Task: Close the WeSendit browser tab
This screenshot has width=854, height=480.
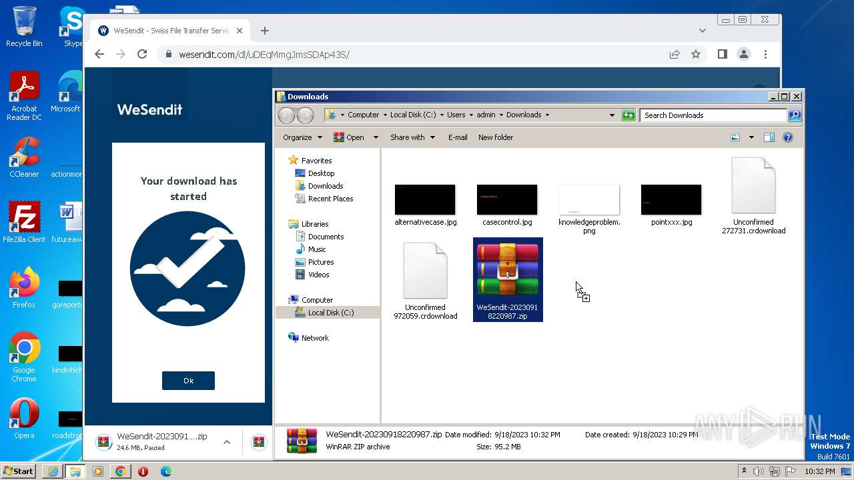Action: click(240, 31)
